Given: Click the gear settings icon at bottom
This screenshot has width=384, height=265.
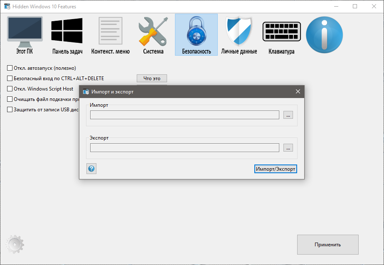Looking at the screenshot, I should pos(15,244).
